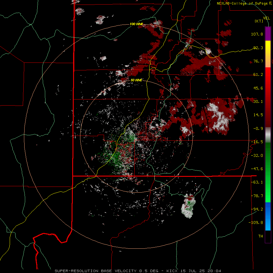
Task: Select the 61.2 velocity scale value
Action: [x=258, y=75]
